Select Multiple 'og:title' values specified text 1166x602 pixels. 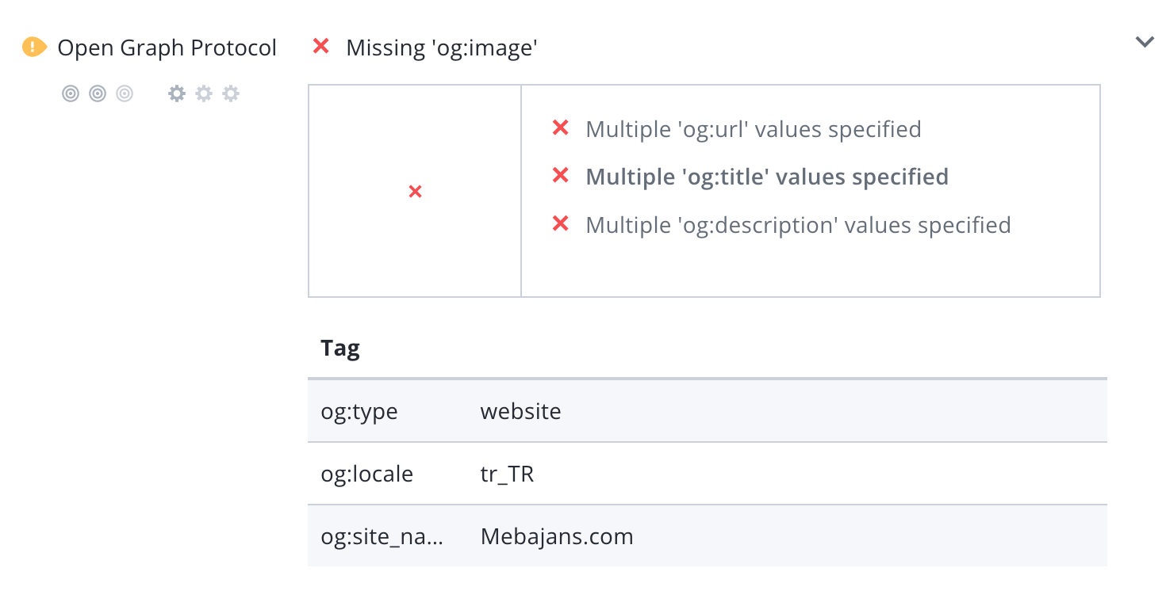coord(767,177)
